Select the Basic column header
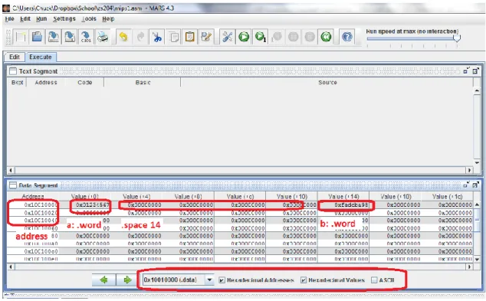 click(143, 83)
